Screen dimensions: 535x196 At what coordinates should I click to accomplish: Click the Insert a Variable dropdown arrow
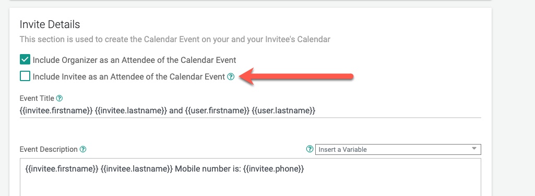click(474, 149)
